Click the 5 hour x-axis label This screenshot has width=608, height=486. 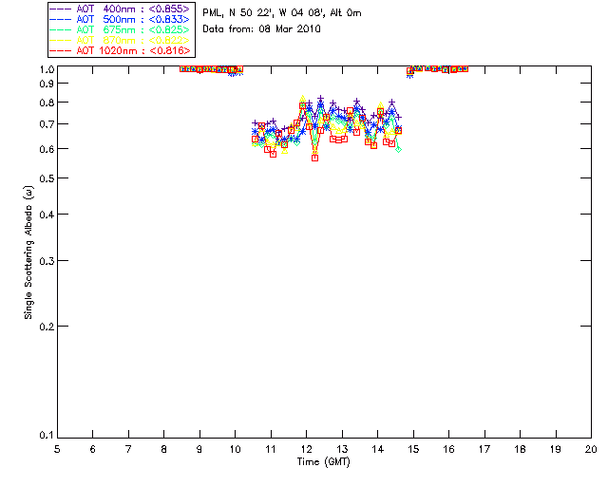pos(57,449)
